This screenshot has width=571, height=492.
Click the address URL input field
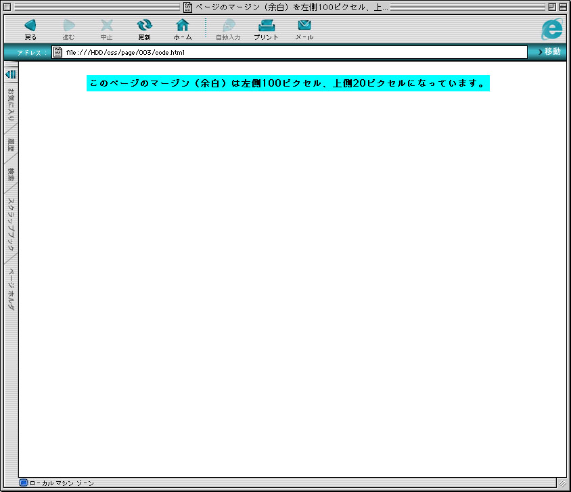[290, 52]
